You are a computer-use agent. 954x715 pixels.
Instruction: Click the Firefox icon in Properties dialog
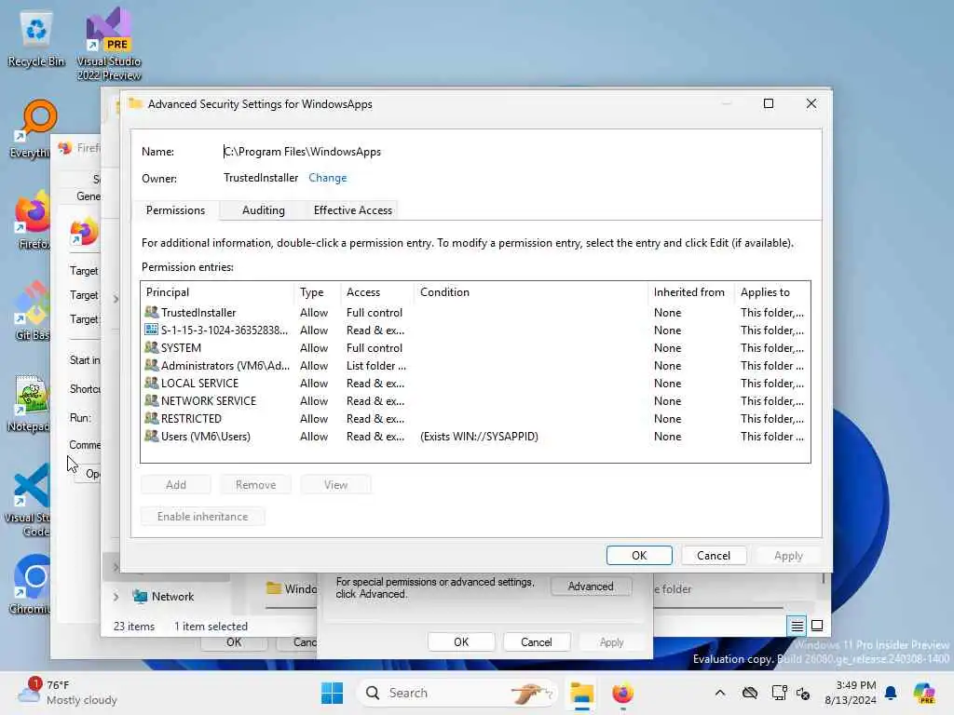pyautogui.click(x=84, y=232)
